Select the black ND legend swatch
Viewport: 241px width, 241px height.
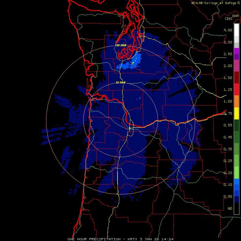[236, 208]
